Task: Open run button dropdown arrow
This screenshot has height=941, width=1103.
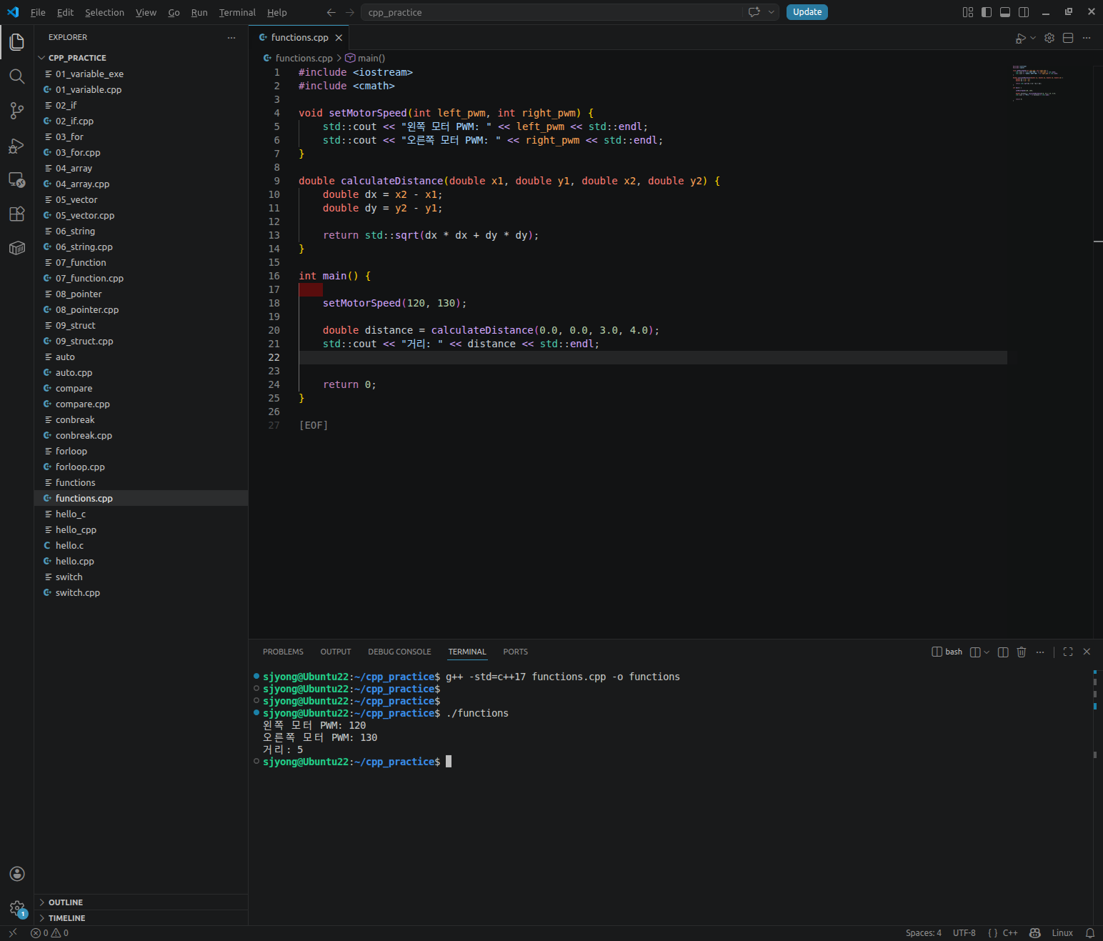Action: 1033,38
